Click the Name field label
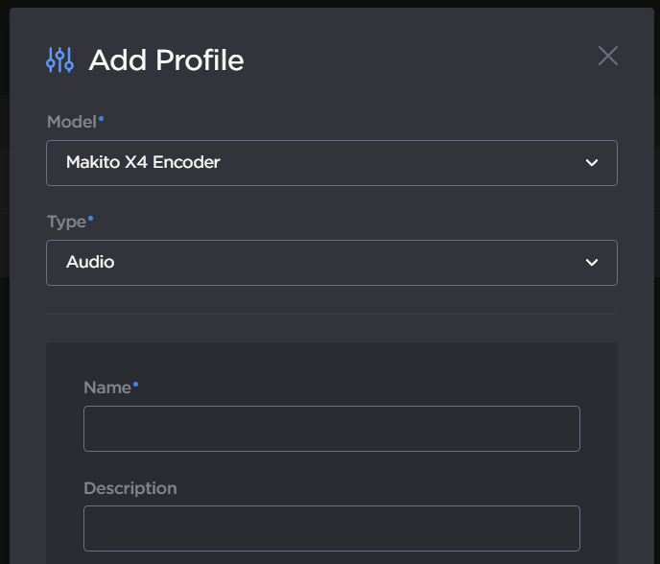Image resolution: width=660 pixels, height=564 pixels. (106, 388)
